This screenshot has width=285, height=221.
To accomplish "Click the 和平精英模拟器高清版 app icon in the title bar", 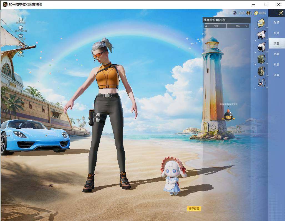I will pos(5,4).
